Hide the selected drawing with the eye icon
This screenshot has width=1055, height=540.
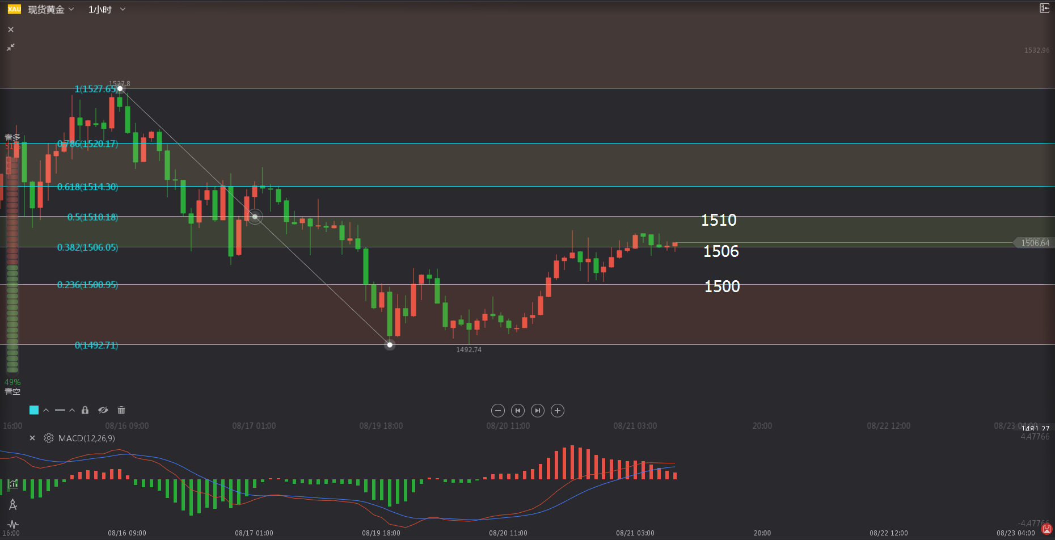[103, 410]
